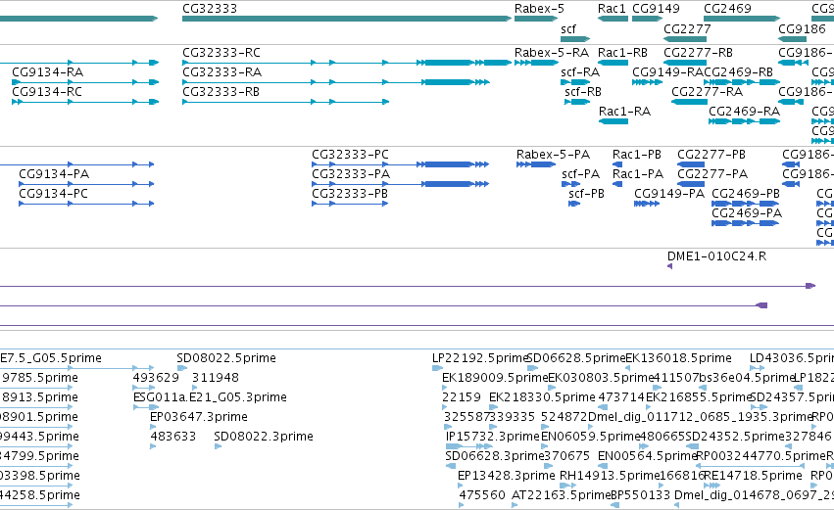The height and width of the screenshot is (510, 834).
Task: Click the CG2277-PA protein label
Action: pyautogui.click(x=712, y=174)
